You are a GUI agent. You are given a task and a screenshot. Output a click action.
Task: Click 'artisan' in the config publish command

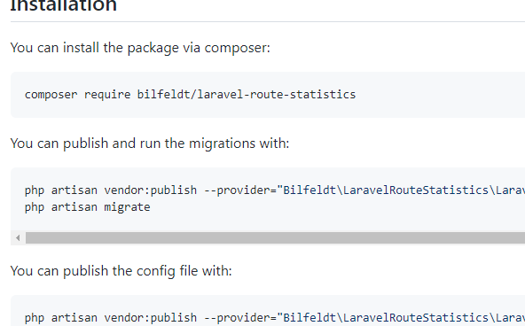(x=74, y=318)
